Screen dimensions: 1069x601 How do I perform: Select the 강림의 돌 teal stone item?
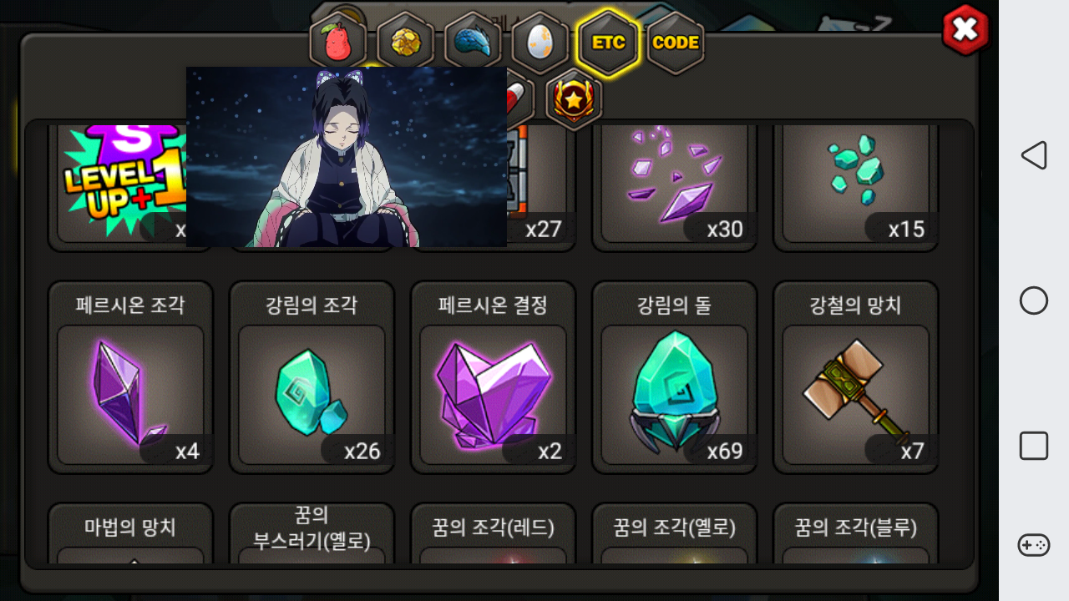(674, 377)
